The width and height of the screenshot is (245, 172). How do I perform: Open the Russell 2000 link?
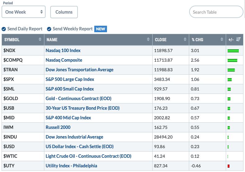pos(58,127)
